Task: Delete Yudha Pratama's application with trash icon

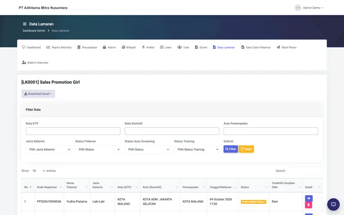Action: tap(308, 205)
